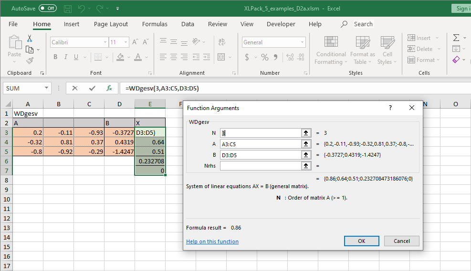
Task: Open Cell Styles gallery
Action: click(387, 50)
